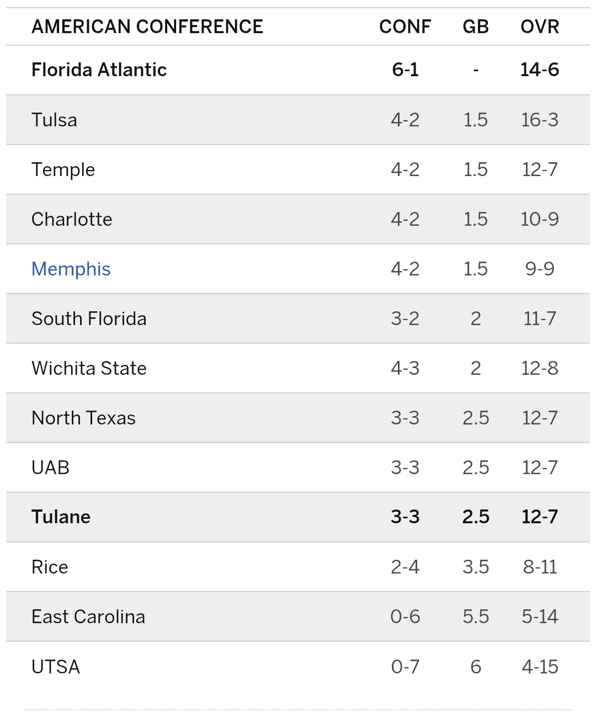Open the Florida Atlantic team page
This screenshot has height=717, width=596.
(99, 70)
